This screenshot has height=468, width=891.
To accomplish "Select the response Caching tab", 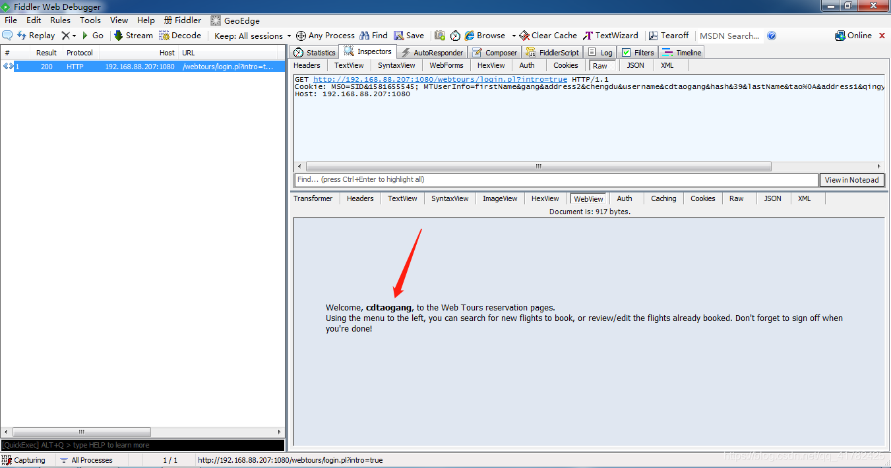I will (663, 198).
